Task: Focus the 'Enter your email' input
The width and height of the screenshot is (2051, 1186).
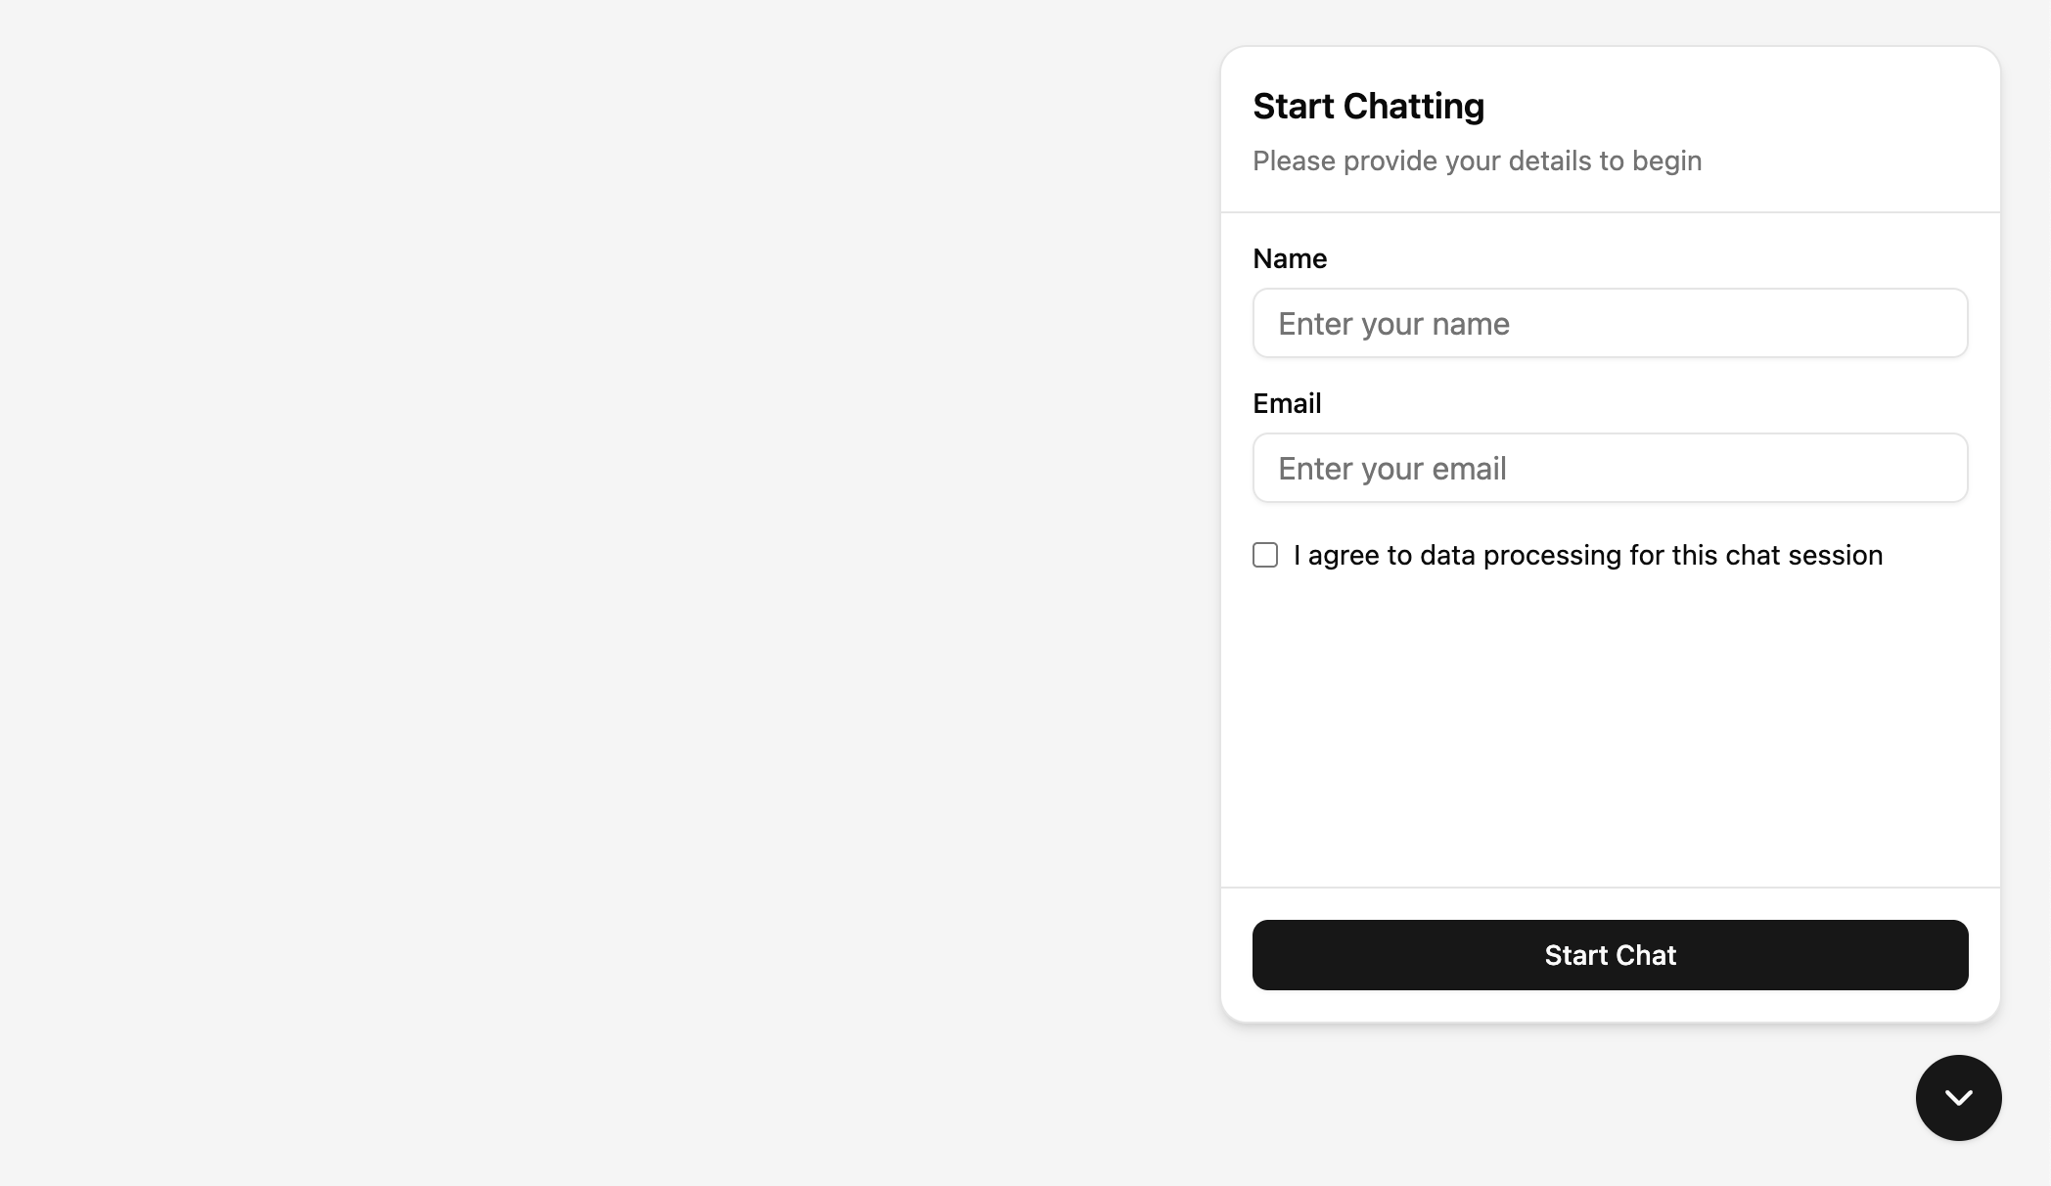Action: coord(1610,468)
